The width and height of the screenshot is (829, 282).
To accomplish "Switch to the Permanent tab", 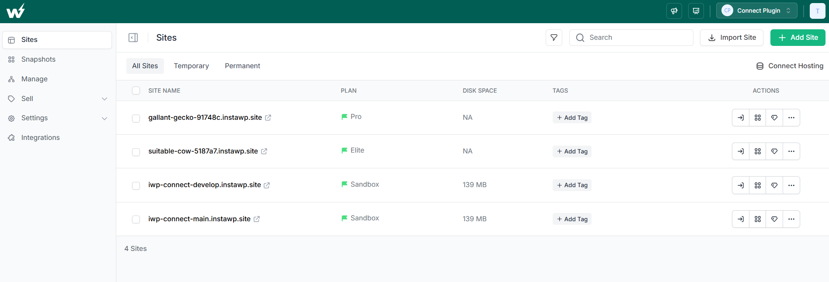I will coord(243,66).
